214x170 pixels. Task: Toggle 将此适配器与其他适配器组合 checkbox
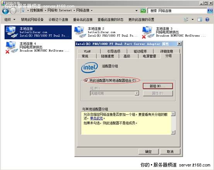(x=86, y=81)
